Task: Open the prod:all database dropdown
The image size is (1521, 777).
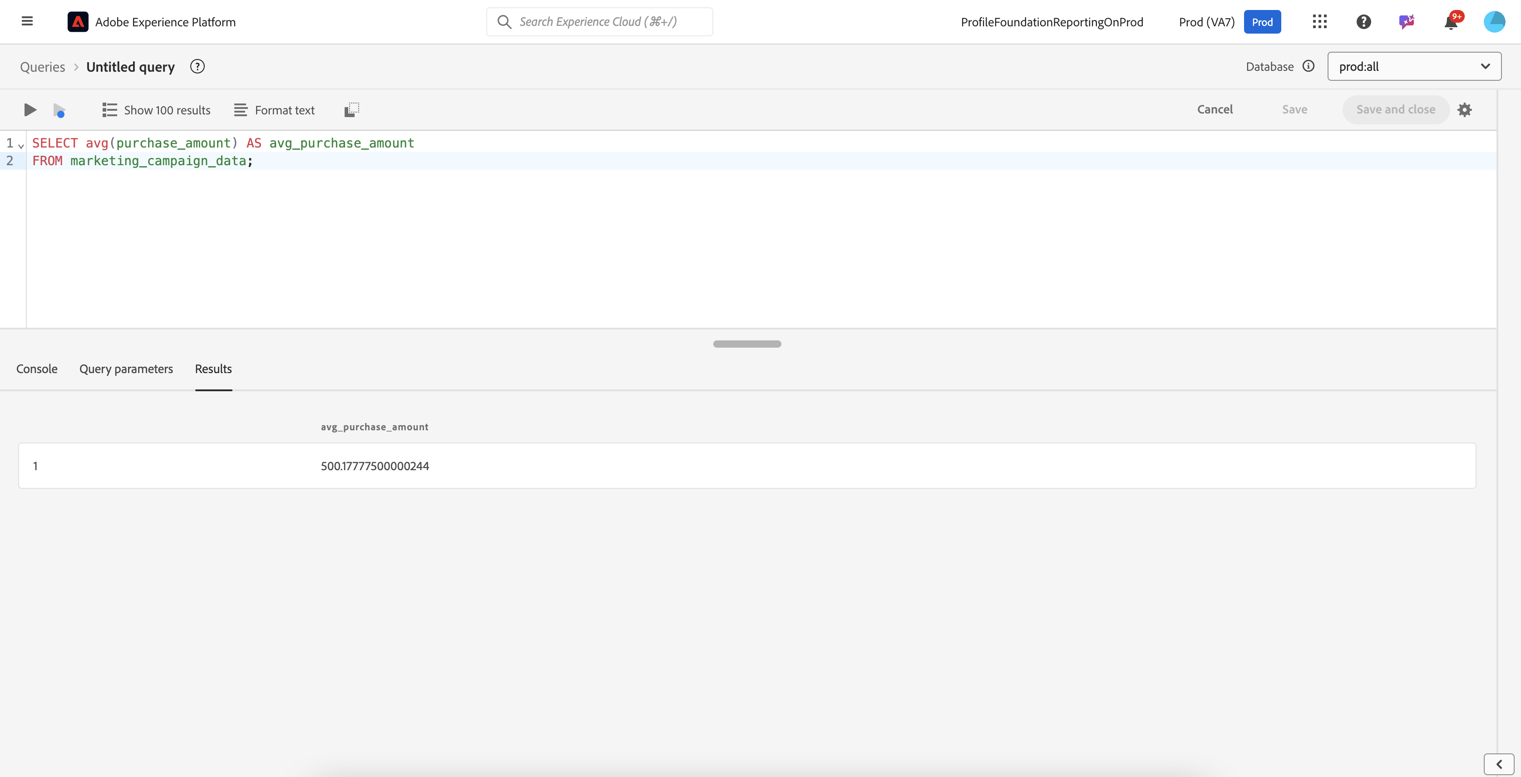Action: click(x=1413, y=67)
